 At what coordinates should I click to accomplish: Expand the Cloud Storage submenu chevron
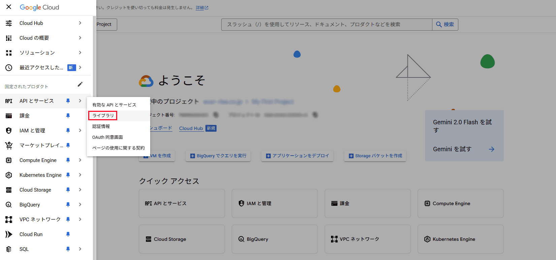pyautogui.click(x=80, y=190)
